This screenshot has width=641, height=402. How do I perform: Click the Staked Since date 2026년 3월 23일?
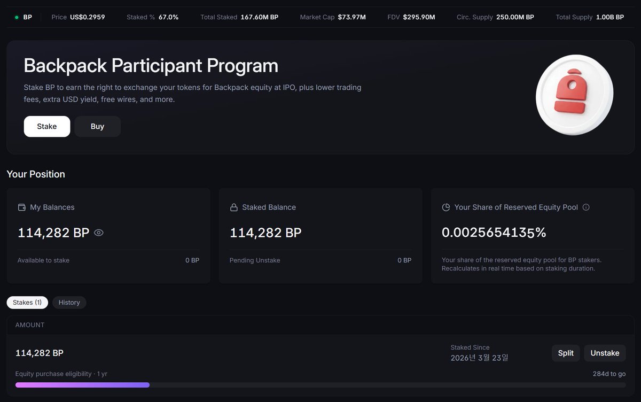(x=480, y=358)
